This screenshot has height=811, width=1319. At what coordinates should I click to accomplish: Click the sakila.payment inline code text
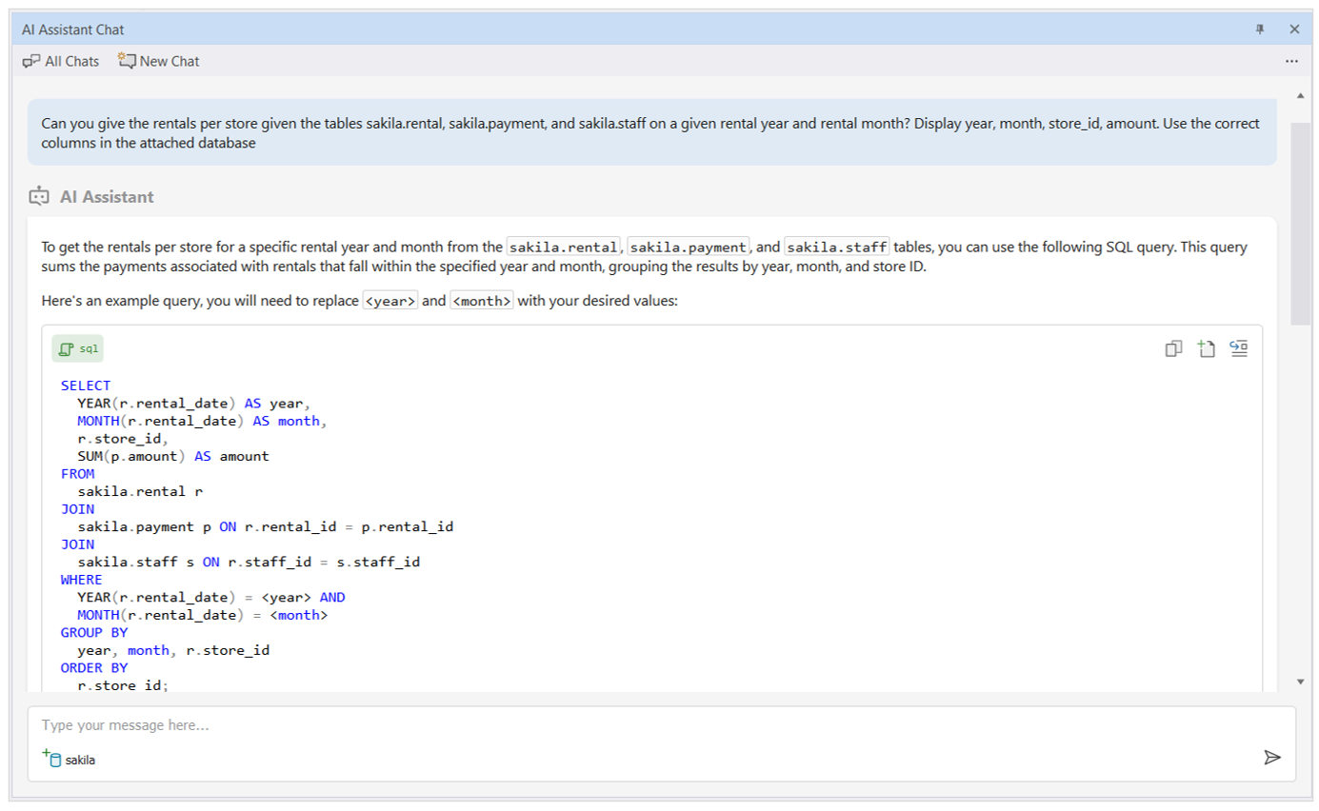(x=689, y=247)
